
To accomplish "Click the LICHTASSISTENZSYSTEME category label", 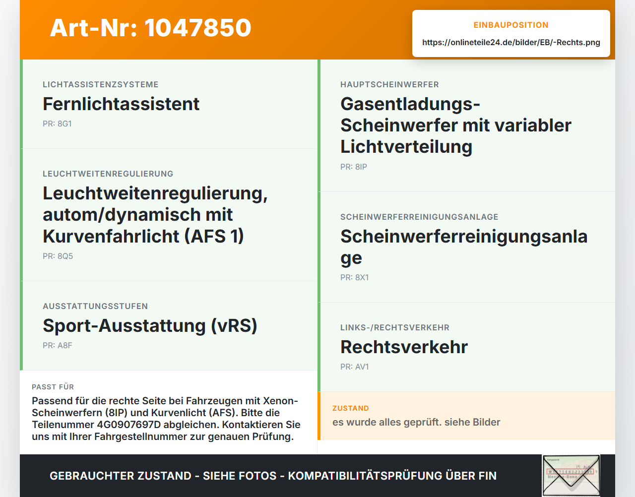I will pos(101,85).
